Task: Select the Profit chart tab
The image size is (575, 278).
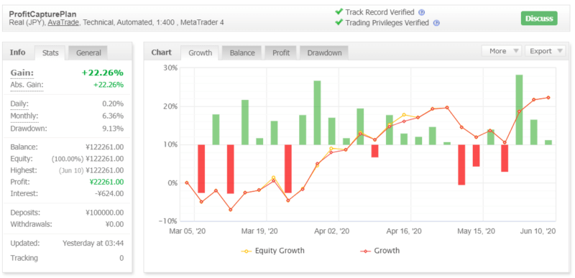Action: click(281, 52)
